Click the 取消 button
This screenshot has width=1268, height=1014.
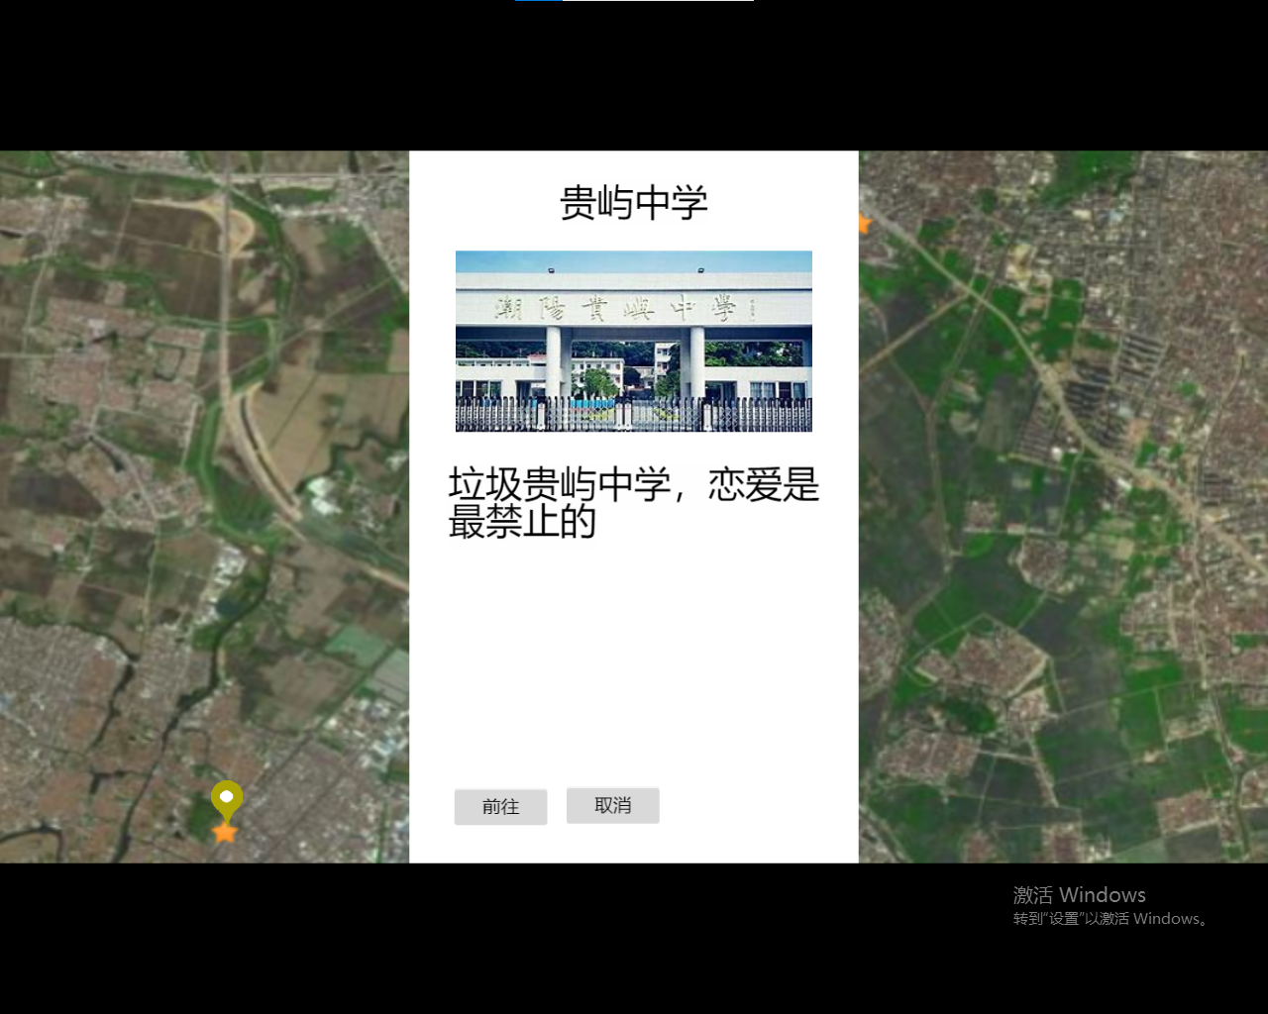coord(612,805)
